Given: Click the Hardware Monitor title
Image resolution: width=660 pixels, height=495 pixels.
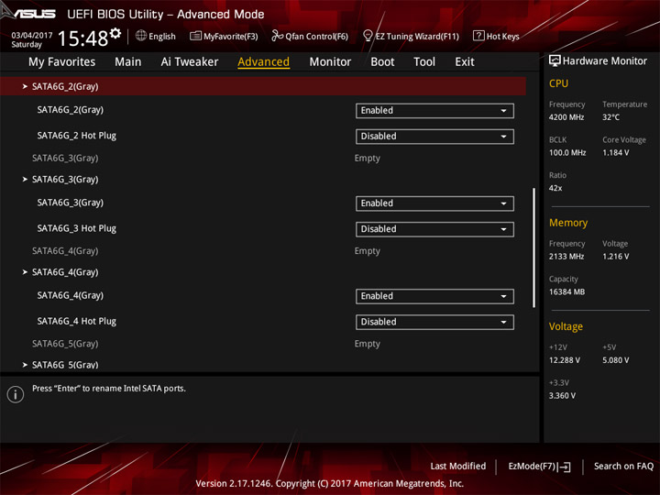Looking at the screenshot, I should point(604,61).
